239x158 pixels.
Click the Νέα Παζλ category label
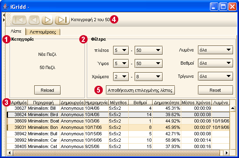tap(47, 54)
